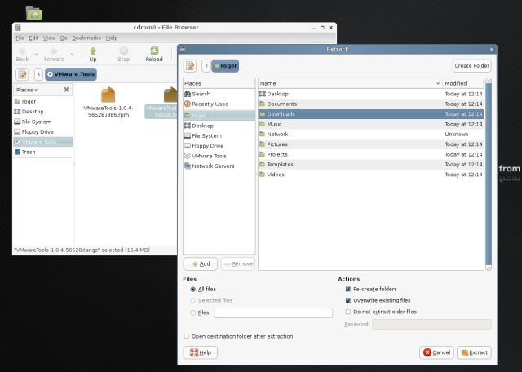Select the All files radio button

(192, 289)
